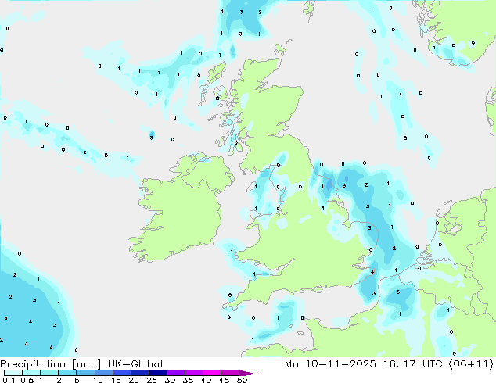The image size is (496, 383).
Task: Select legend swatch between 40 and 45
Action: click(212, 373)
